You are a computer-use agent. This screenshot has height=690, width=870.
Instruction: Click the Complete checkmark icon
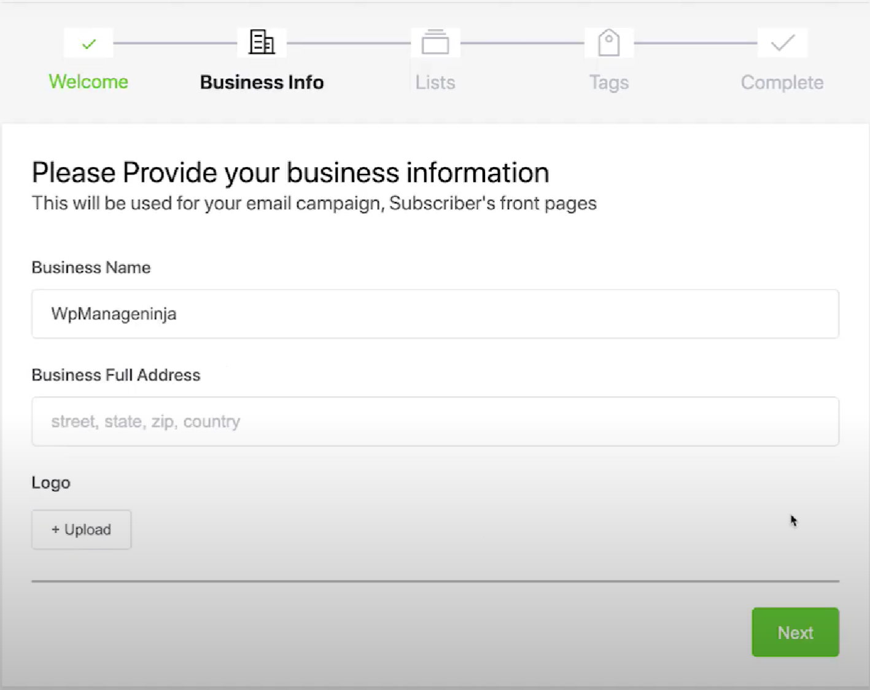[x=782, y=42]
